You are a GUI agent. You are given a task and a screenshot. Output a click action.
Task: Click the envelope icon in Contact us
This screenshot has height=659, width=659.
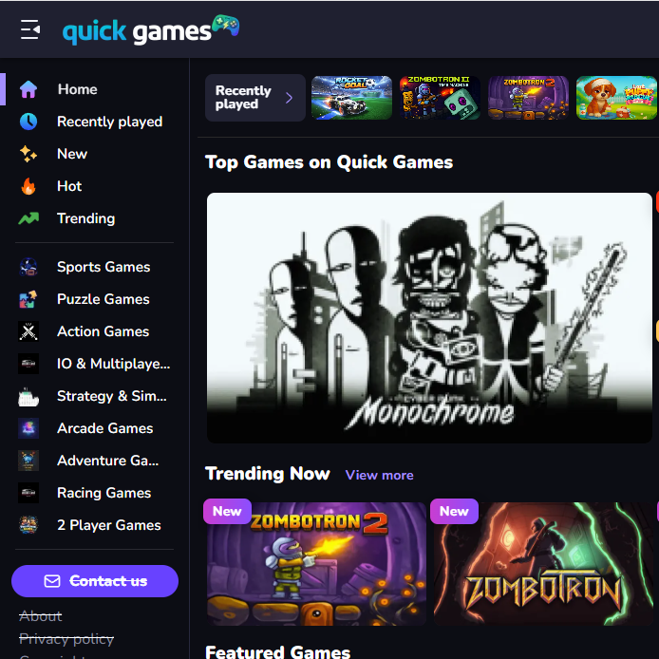52,581
